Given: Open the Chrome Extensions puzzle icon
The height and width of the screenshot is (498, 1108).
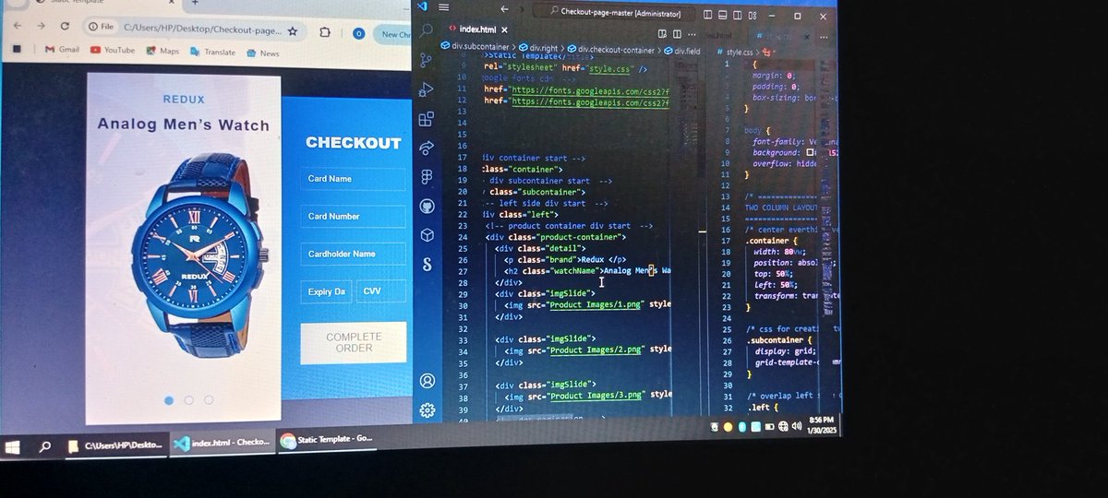Looking at the screenshot, I should click(327, 32).
